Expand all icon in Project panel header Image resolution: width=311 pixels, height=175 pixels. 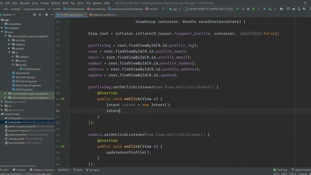40,15
